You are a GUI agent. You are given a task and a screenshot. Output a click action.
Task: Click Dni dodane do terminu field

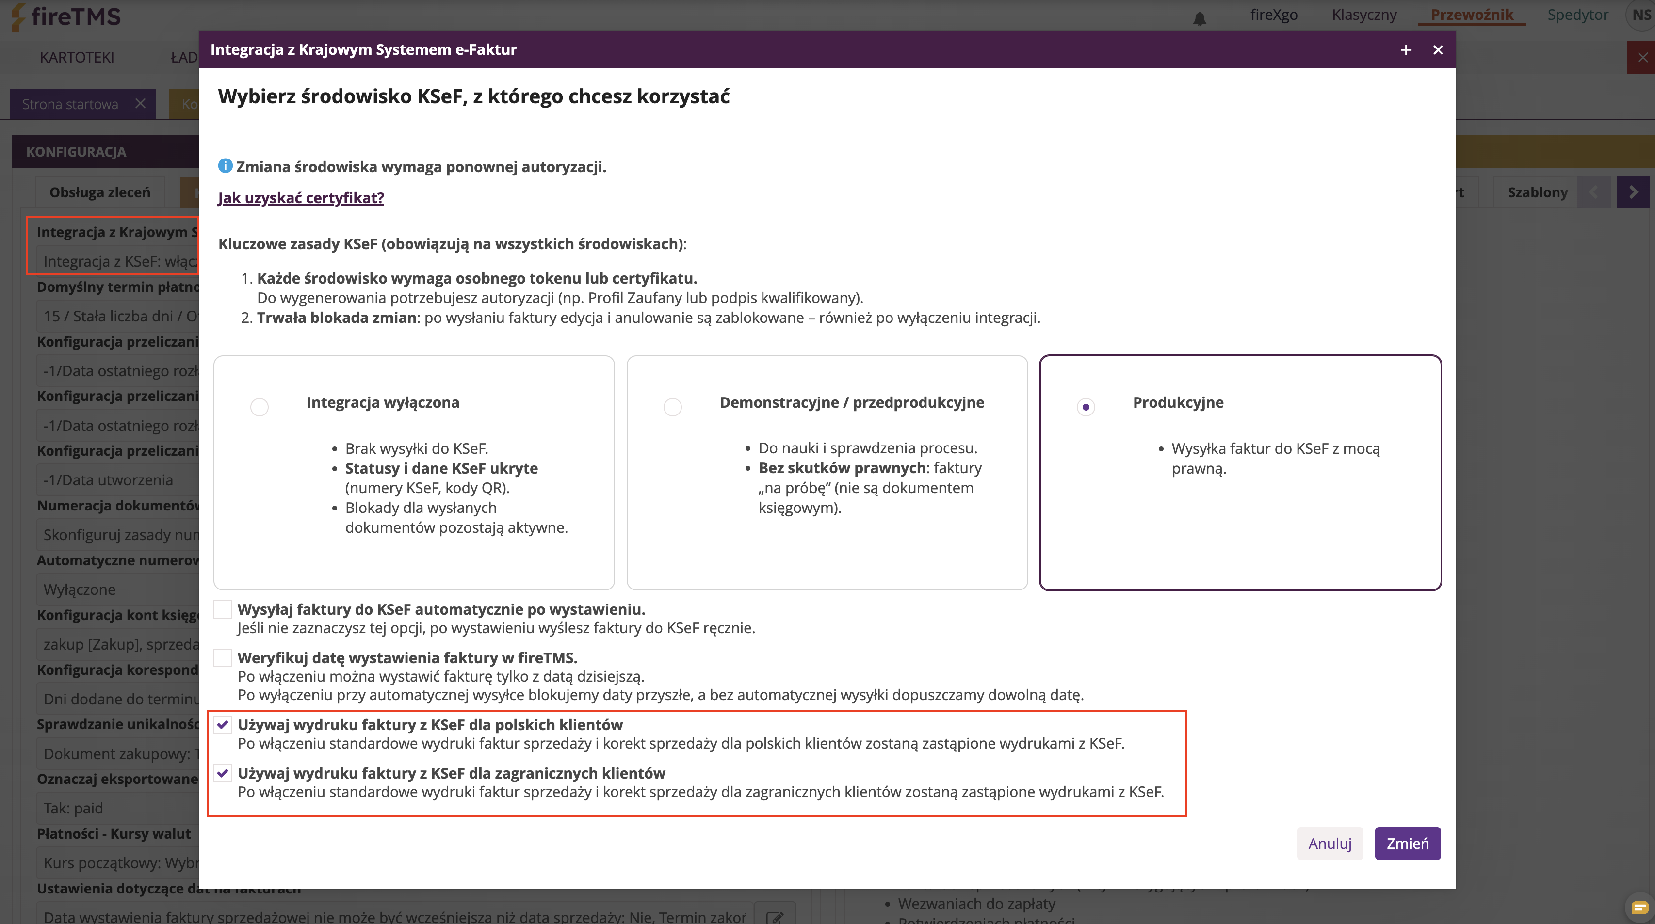pyautogui.click(x=117, y=699)
